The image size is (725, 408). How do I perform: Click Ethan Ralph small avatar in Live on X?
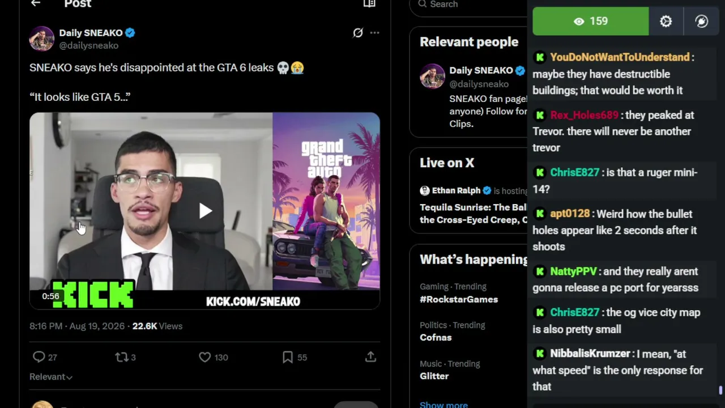pyautogui.click(x=425, y=190)
